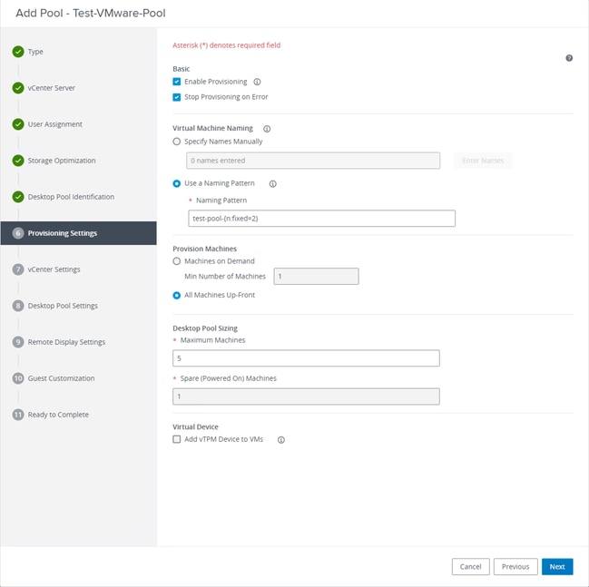Viewport: 589px width, 587px height.
Task: Click the 'Desktop Pool Sizing' heading
Action: click(205, 328)
